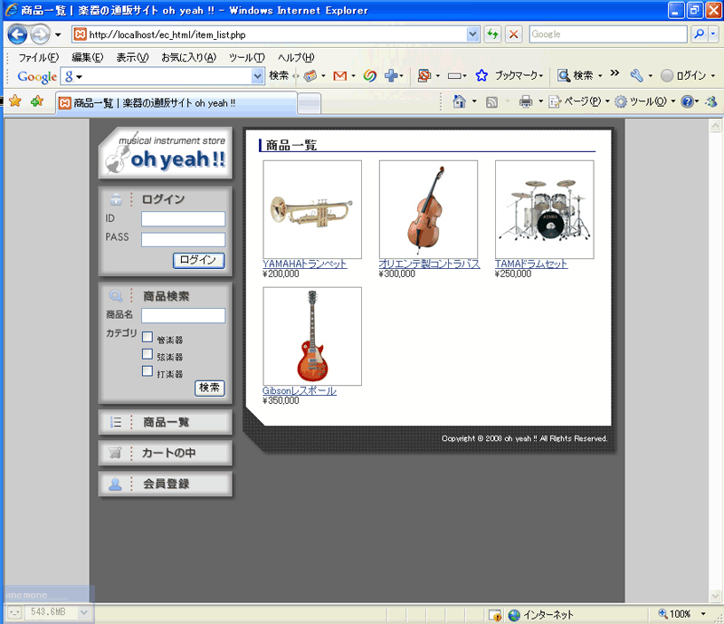The image size is (724, 624).
Task: Open the ツール(O) command bar dropdown
Action: click(673, 101)
